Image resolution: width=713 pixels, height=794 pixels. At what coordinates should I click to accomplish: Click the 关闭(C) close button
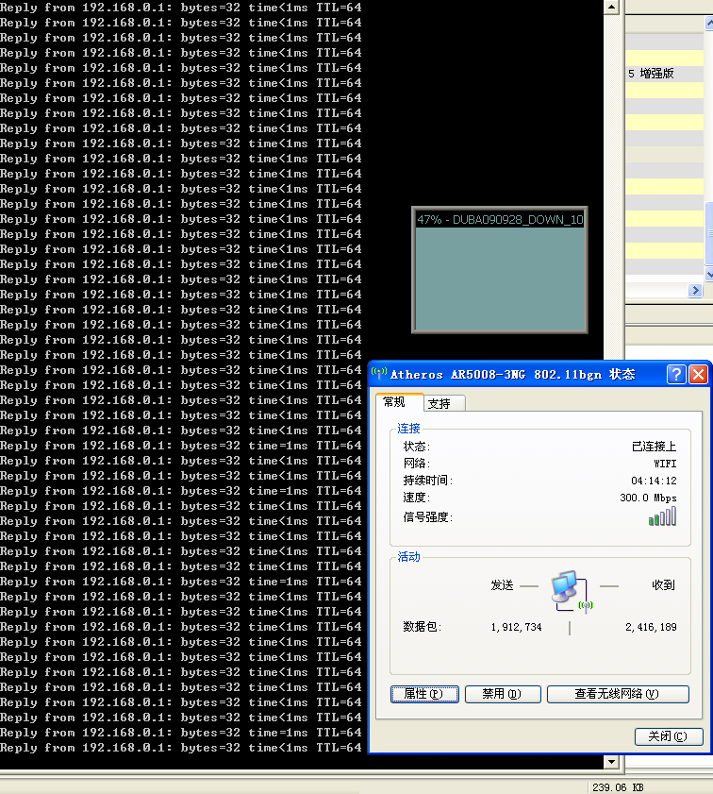point(669,736)
